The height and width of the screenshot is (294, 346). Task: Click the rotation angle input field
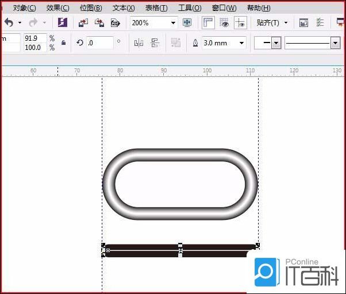point(99,43)
